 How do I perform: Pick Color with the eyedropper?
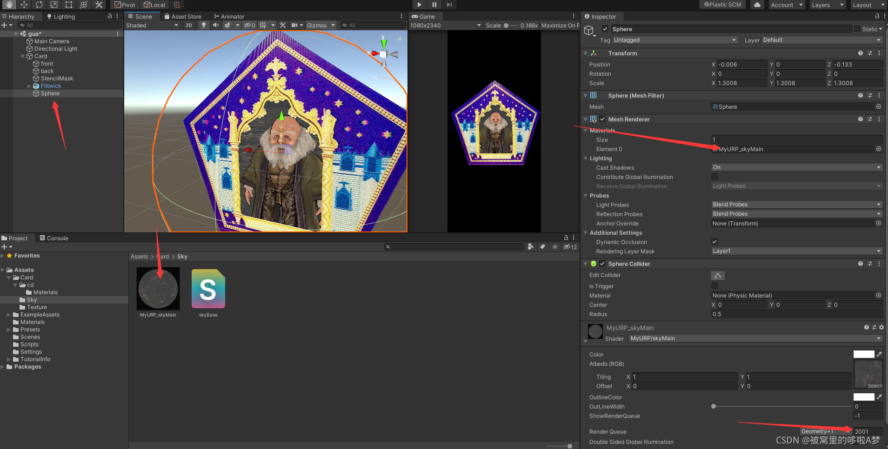pyautogui.click(x=879, y=354)
